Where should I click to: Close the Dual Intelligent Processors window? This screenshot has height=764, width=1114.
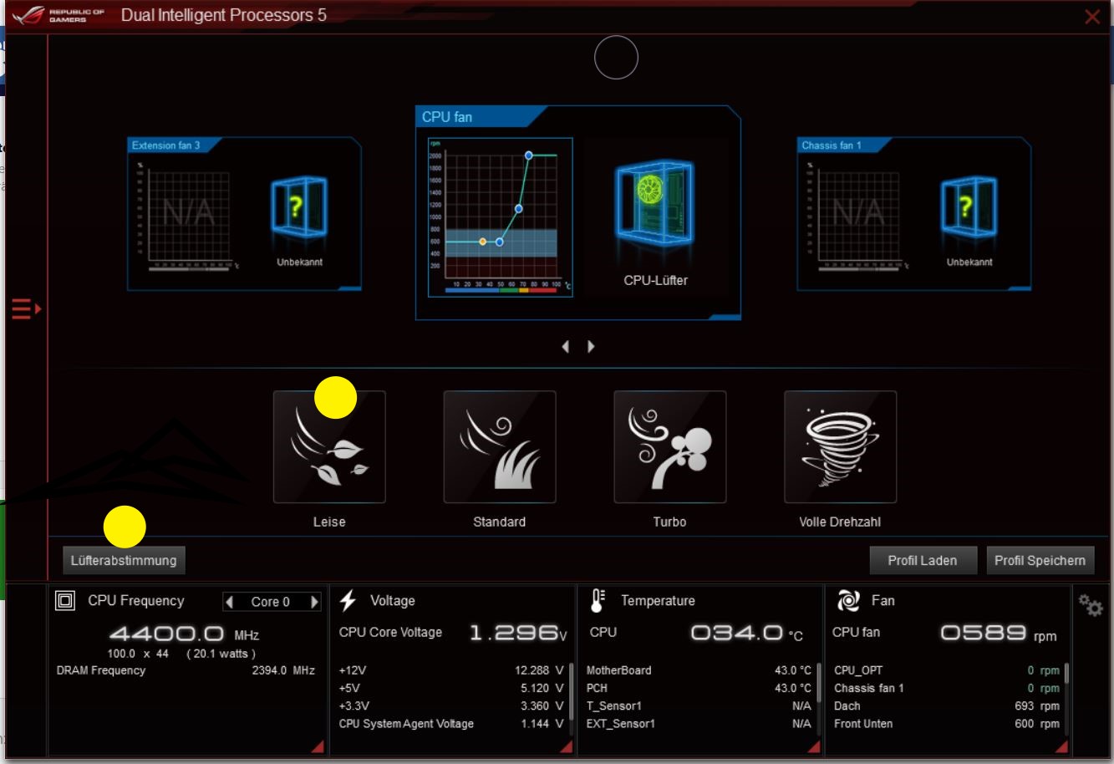coord(1092,17)
